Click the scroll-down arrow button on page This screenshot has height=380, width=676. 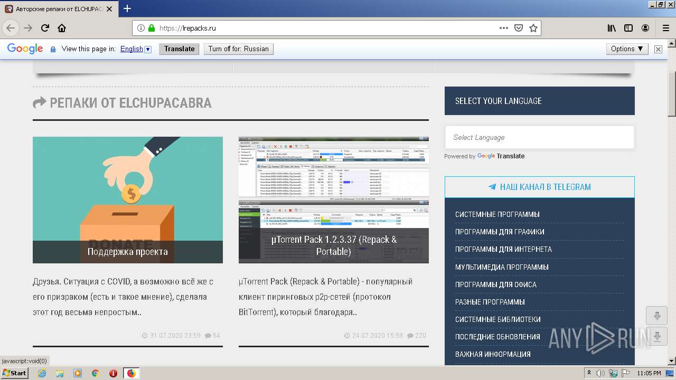[657, 316]
